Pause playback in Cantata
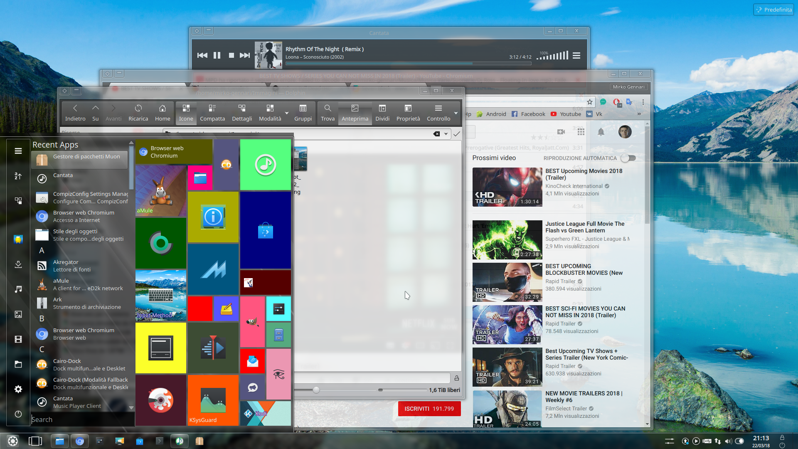Image resolution: width=798 pixels, height=449 pixels. (x=217, y=55)
